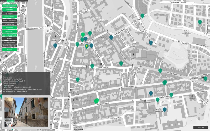Turn on the Infrastruttura filter
Viewport: 210px width, 131px height.
(9, 24)
